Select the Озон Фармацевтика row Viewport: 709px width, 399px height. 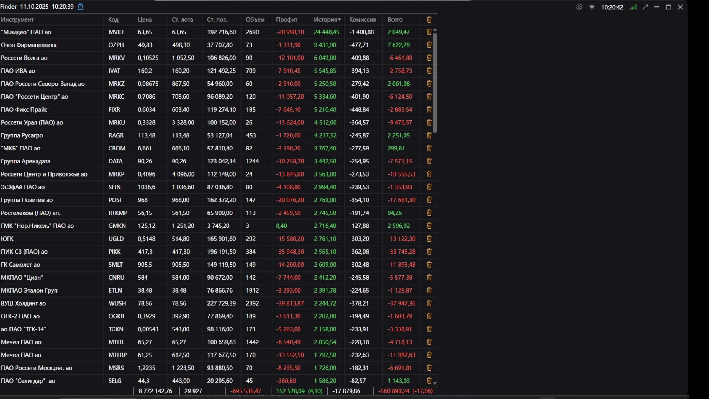[29, 45]
